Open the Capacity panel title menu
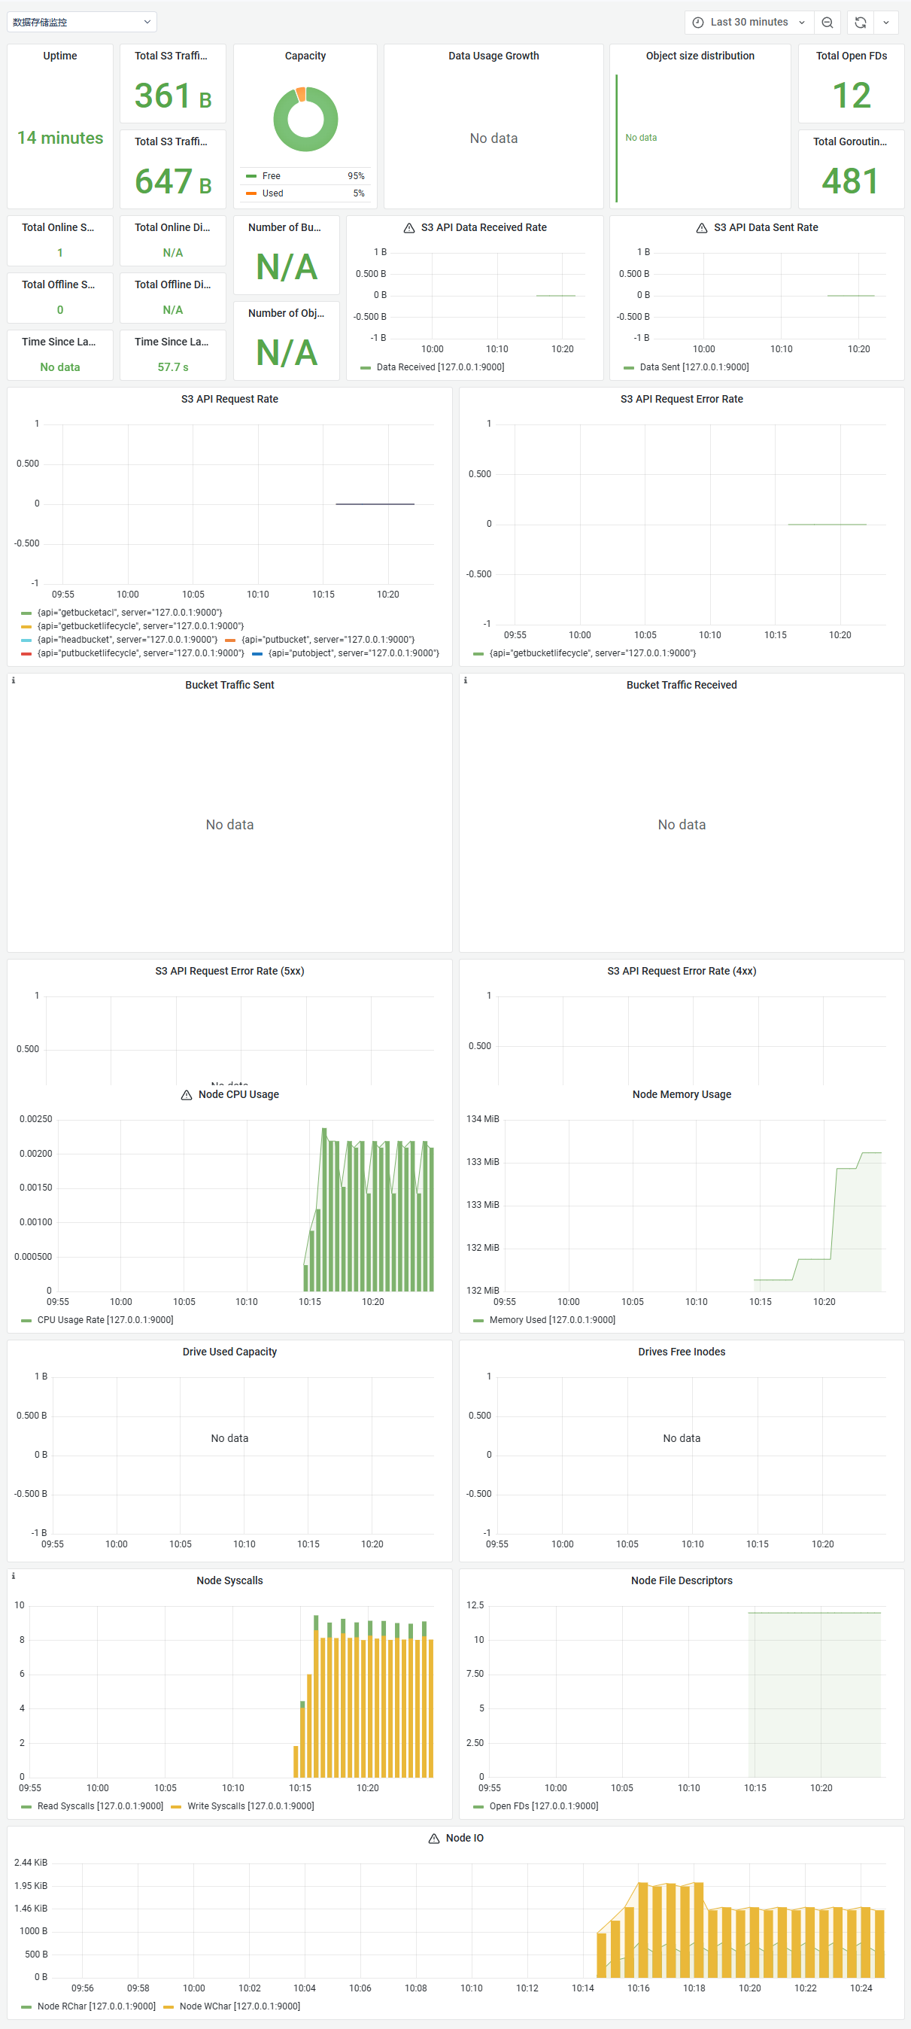Viewport: 911px width, 2029px height. coord(305,56)
